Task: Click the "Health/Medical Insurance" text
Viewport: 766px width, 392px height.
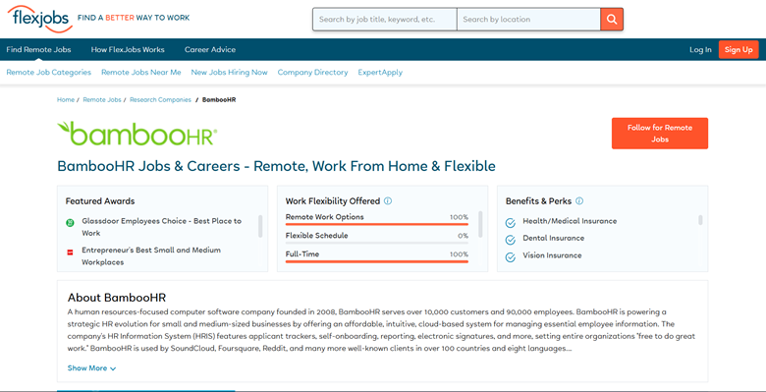Action: tap(570, 221)
